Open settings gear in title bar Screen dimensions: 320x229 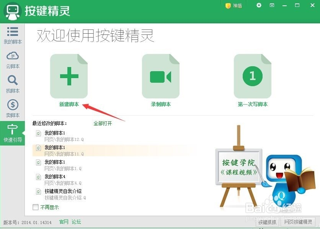(x=259, y=5)
